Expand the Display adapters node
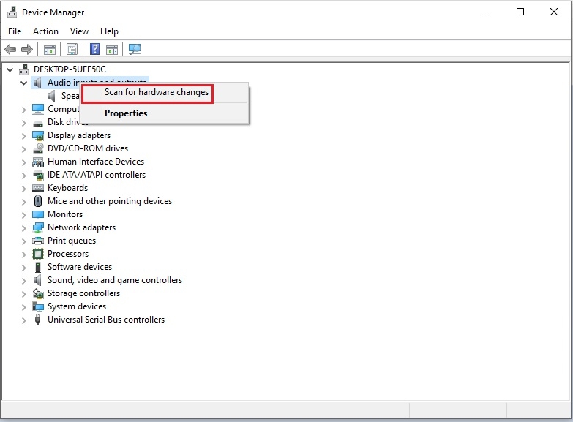This screenshot has width=573, height=422. pos(23,136)
